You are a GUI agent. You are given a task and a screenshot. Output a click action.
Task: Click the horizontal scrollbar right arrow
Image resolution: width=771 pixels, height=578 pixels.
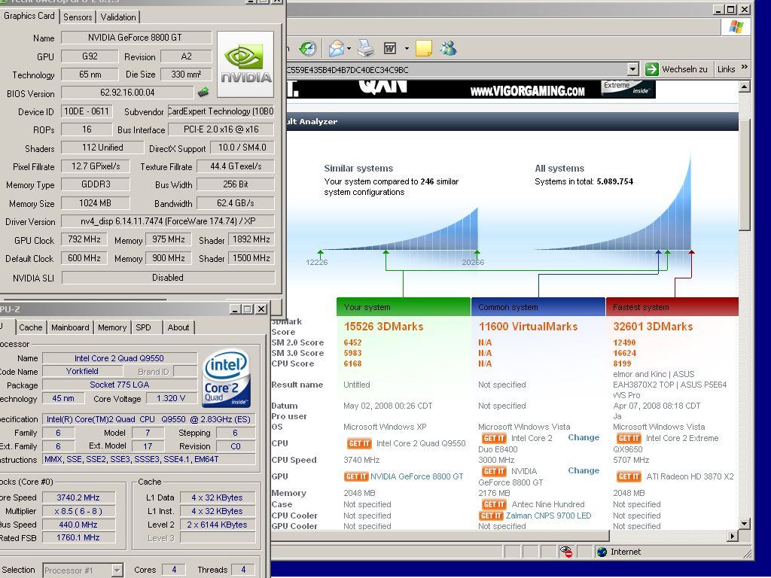(x=733, y=536)
